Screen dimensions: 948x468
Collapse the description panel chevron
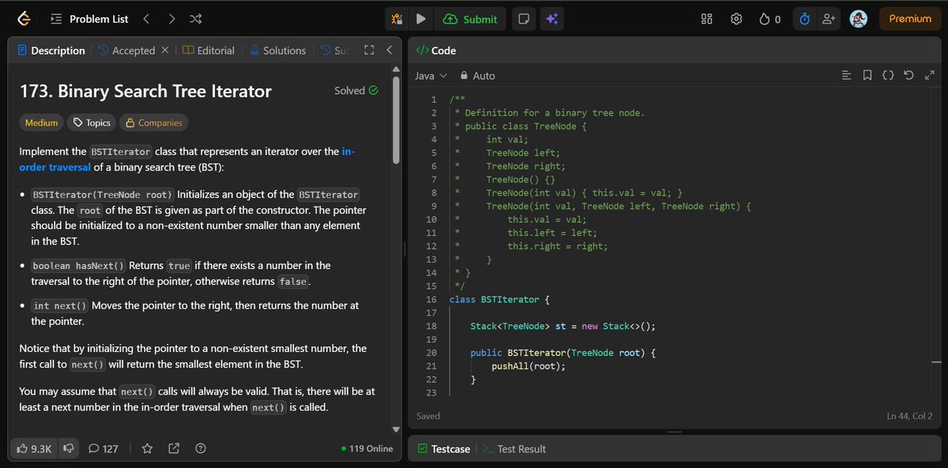389,51
